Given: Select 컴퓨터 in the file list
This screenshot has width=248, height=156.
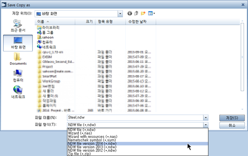Looking at the screenshot, I should [45, 42].
